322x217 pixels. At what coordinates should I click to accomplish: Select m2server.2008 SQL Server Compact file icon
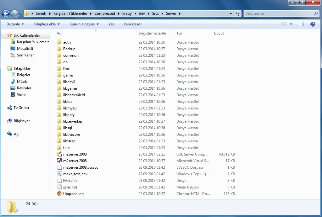(59, 154)
